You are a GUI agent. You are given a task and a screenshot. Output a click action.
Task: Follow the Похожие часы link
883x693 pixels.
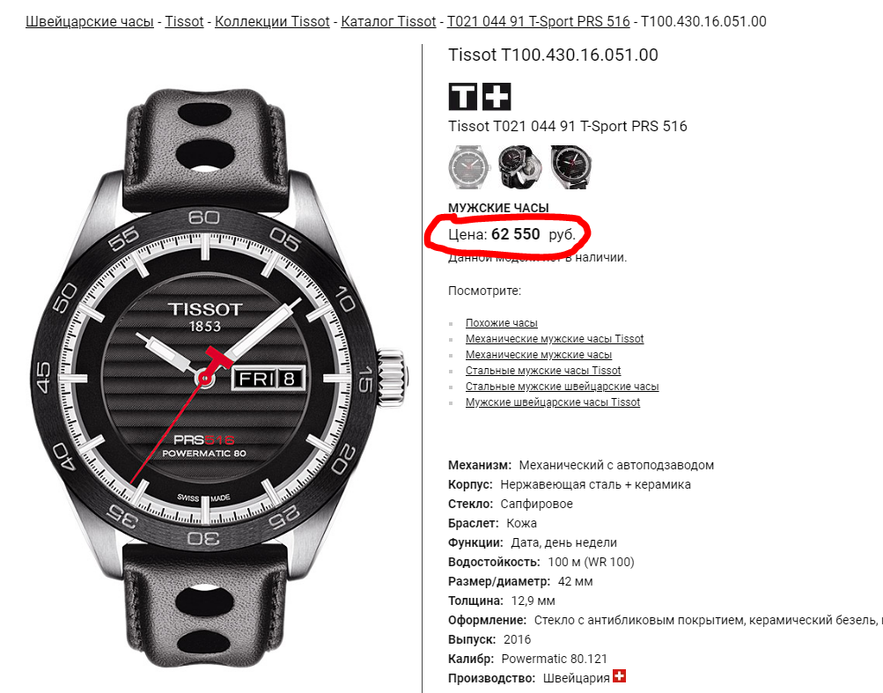(x=501, y=323)
